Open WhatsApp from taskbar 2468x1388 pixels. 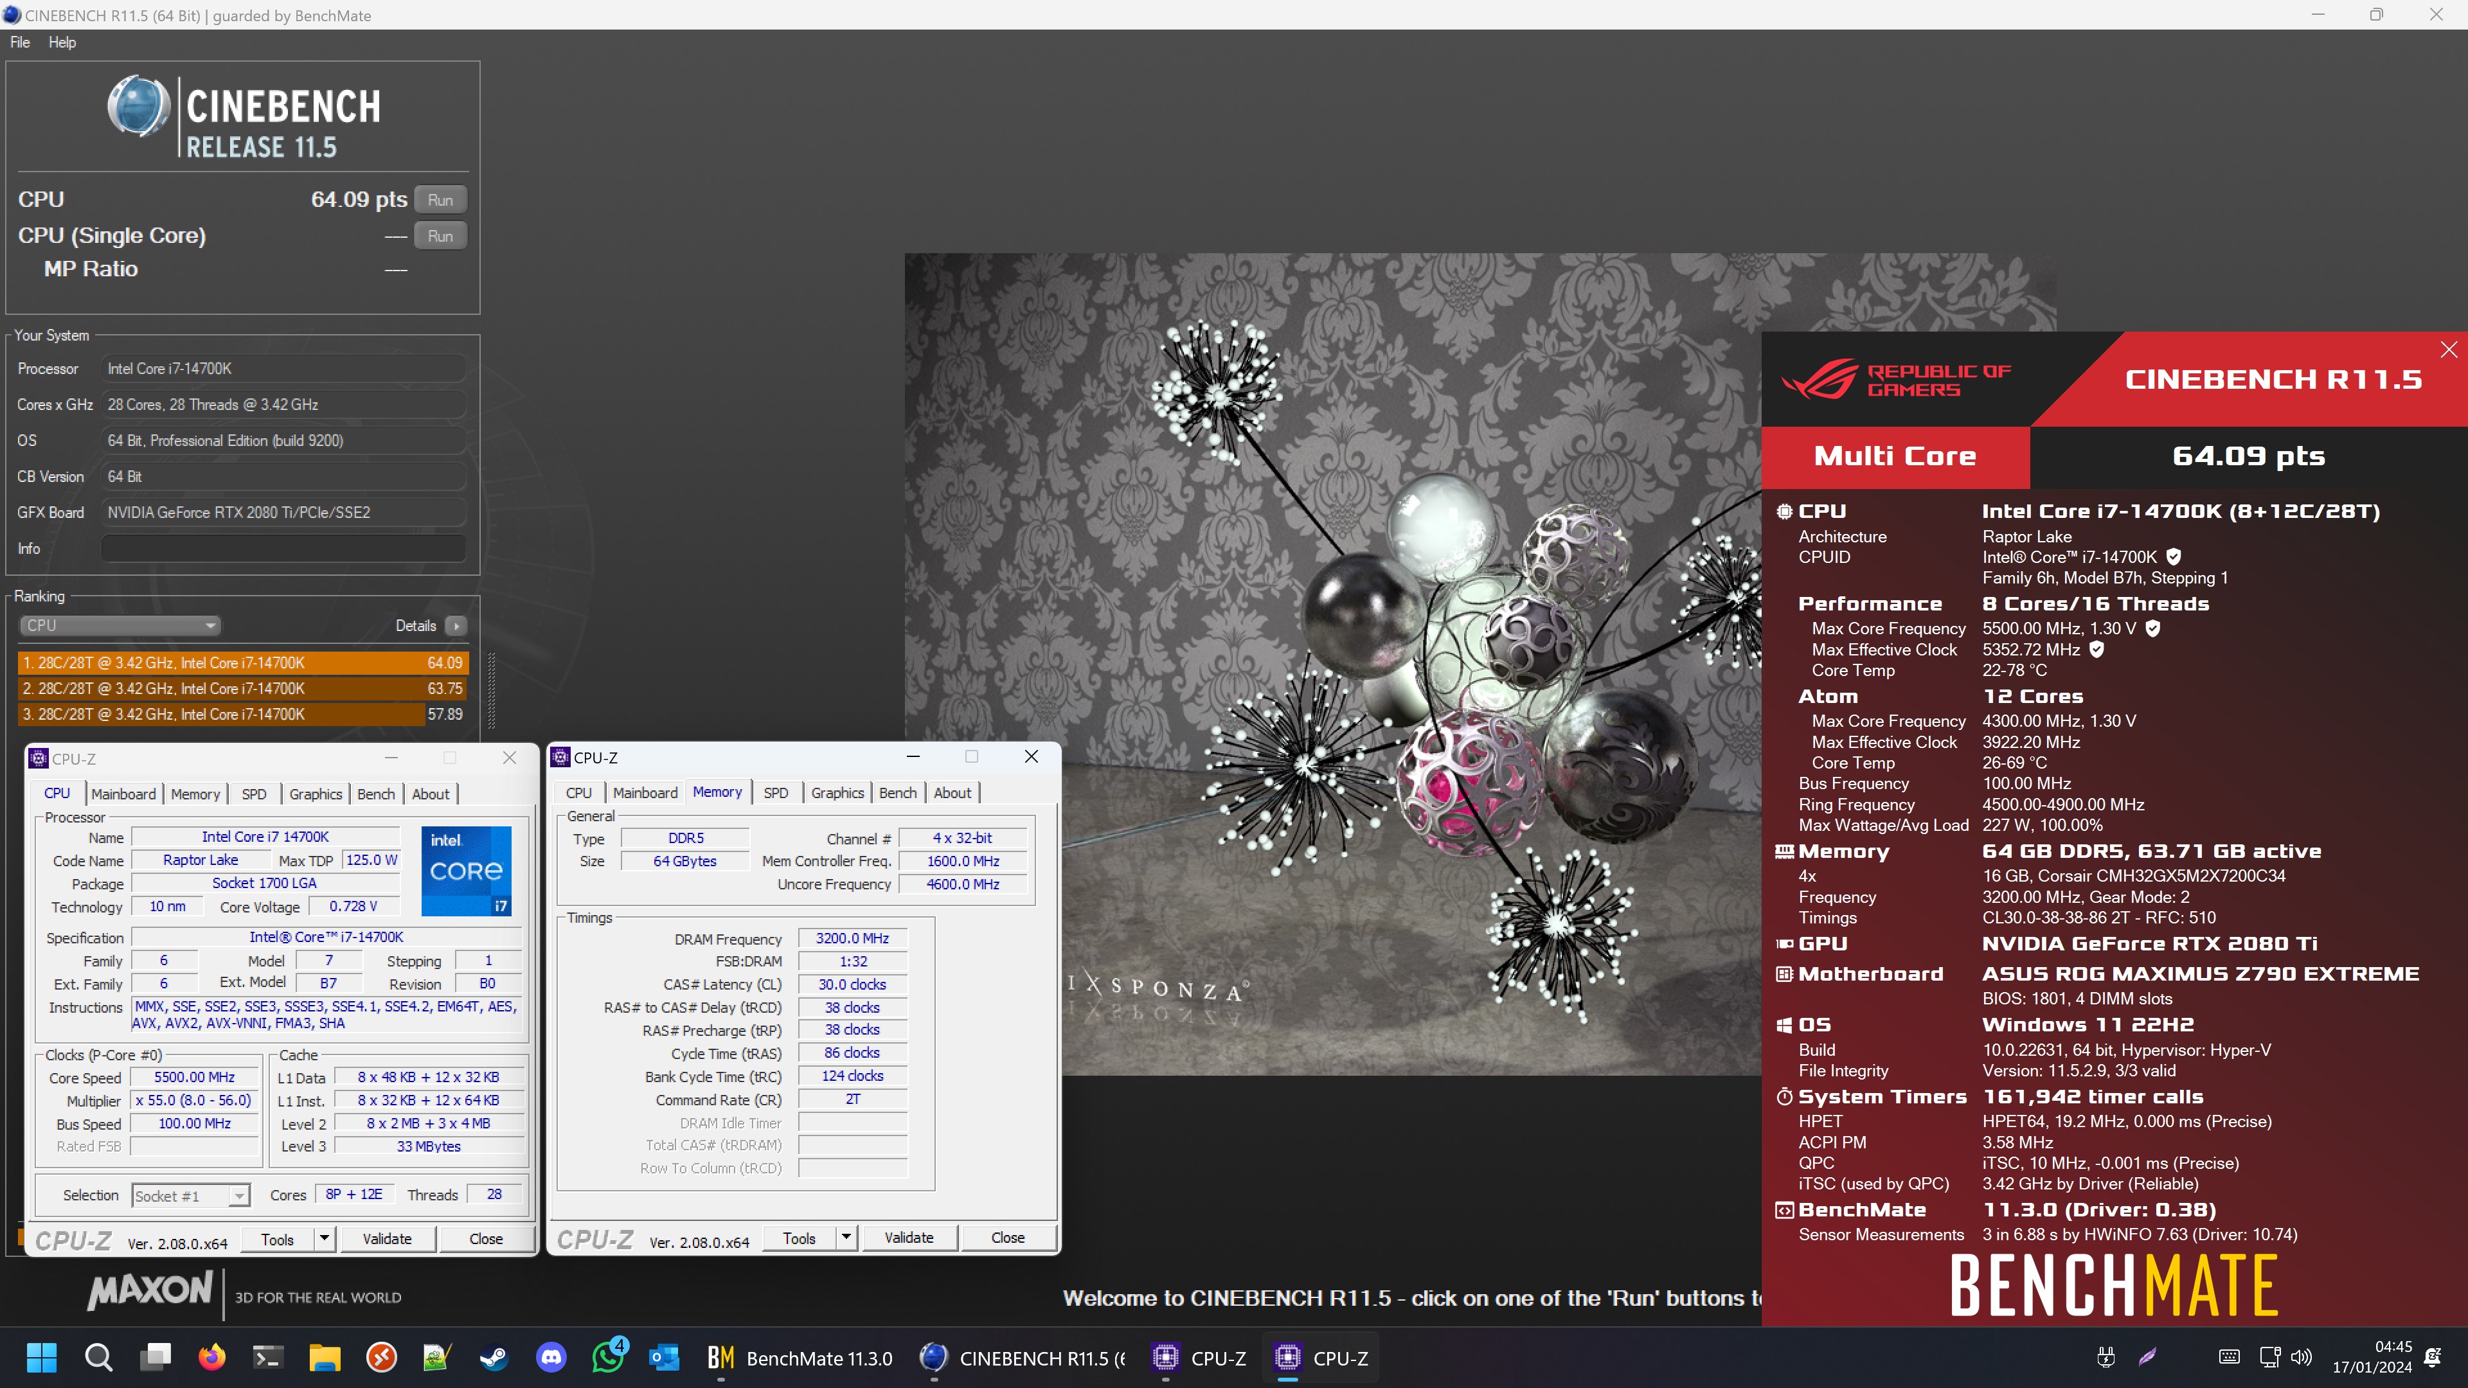click(607, 1357)
